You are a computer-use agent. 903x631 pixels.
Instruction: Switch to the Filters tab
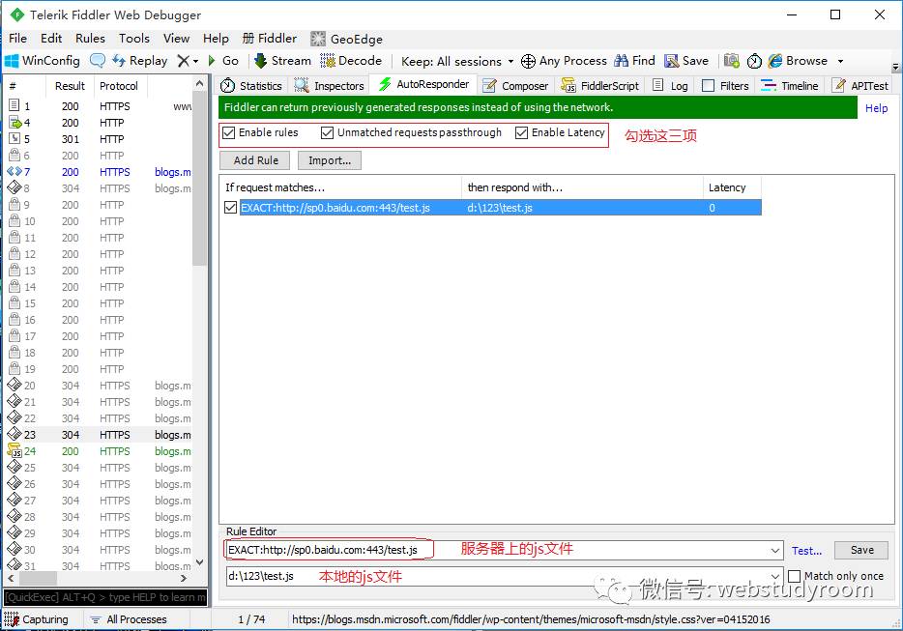726,85
